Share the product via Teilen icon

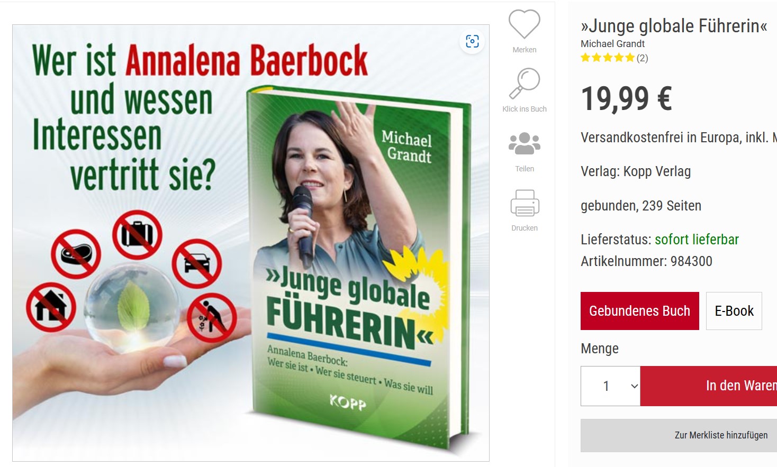coord(524,143)
